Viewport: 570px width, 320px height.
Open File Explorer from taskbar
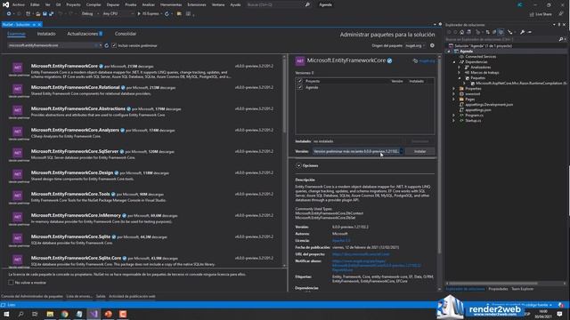(50, 314)
